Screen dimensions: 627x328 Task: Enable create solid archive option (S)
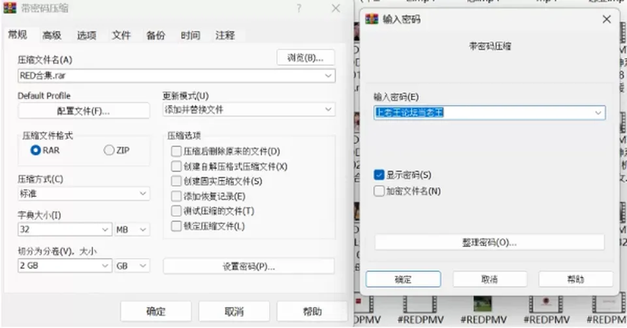pos(176,181)
